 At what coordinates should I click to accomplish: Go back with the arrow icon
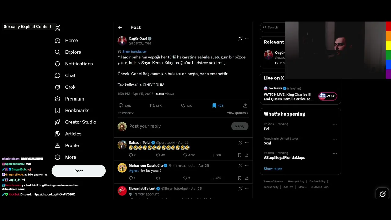120,27
